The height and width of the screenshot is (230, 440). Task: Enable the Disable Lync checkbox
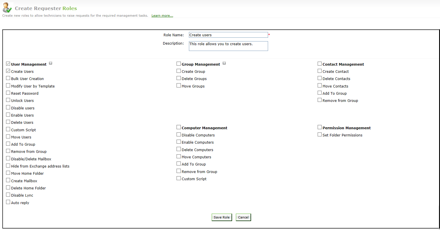point(8,195)
